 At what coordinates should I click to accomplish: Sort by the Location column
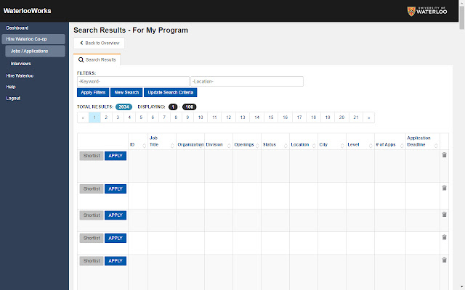314,145
